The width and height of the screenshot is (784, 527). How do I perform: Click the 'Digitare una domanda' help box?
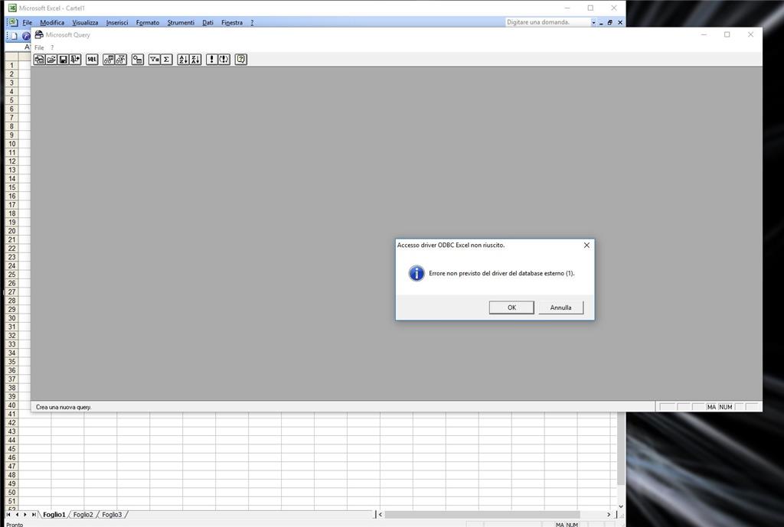click(547, 22)
